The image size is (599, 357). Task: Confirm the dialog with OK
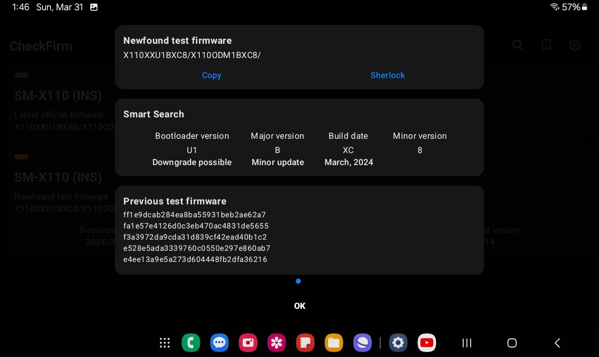coord(299,306)
